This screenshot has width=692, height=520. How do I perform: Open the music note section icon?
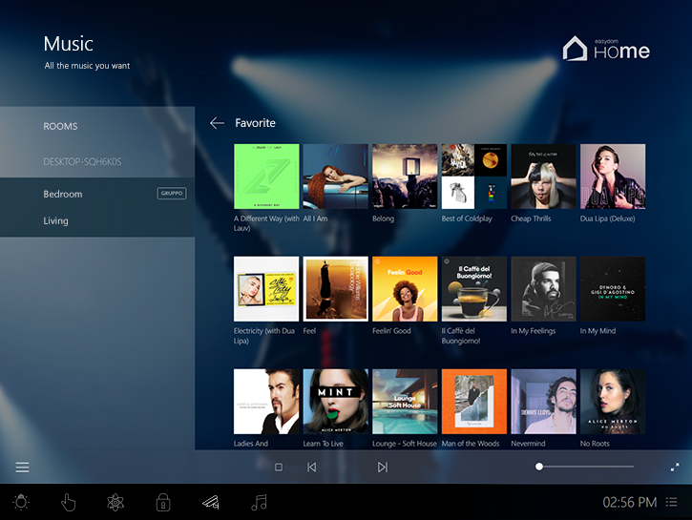tap(259, 503)
